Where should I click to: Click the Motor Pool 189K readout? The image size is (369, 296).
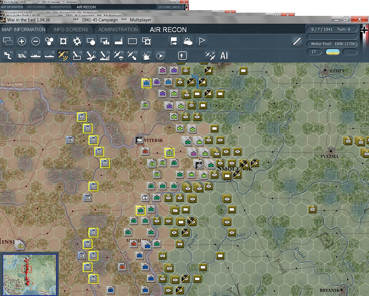coord(332,44)
